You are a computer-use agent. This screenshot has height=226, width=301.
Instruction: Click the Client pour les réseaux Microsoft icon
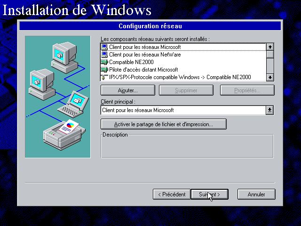tap(104, 47)
